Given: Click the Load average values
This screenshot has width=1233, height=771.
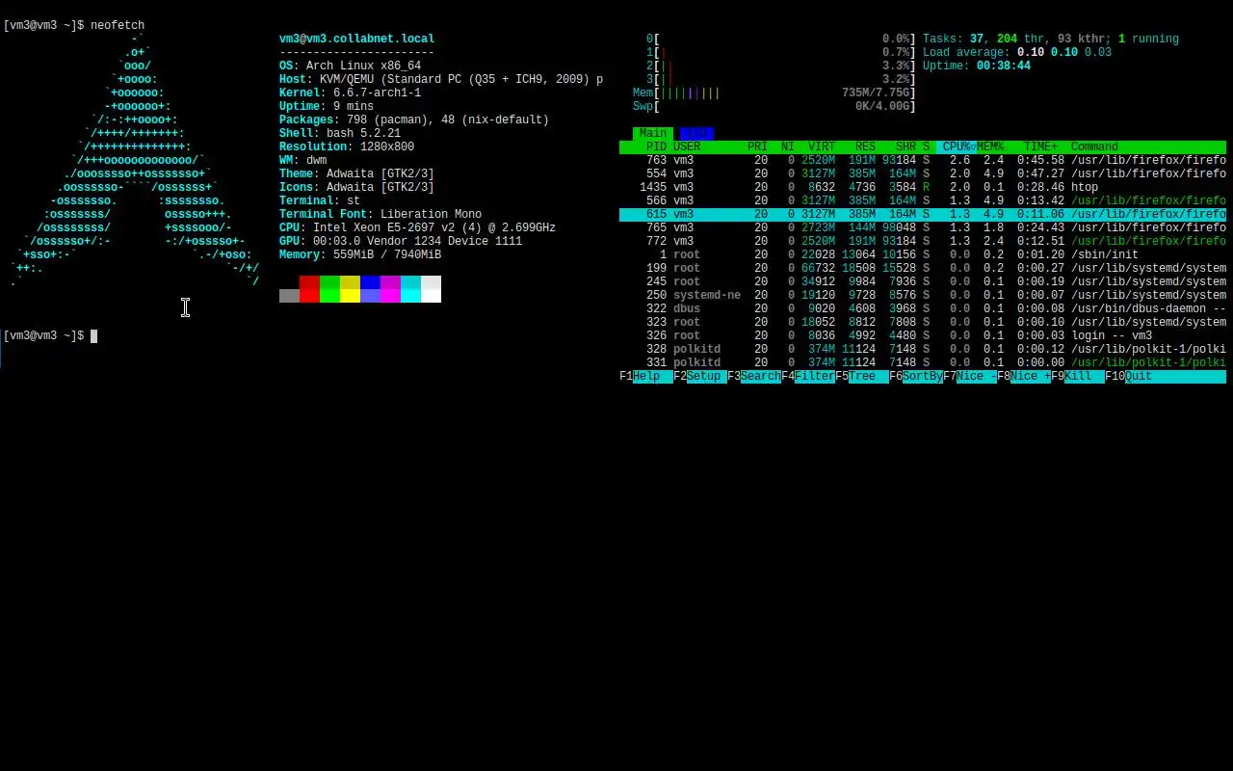Looking at the screenshot, I should pos(1064,52).
